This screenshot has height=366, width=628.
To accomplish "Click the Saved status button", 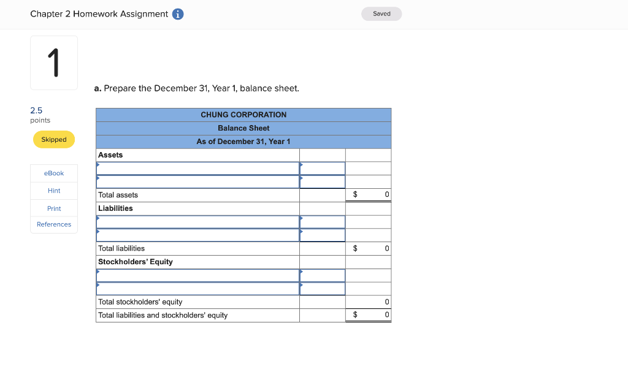I will click(381, 13).
